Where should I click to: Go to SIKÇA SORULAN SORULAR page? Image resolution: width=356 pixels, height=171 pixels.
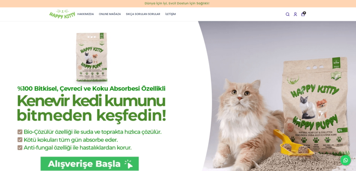tap(143, 14)
